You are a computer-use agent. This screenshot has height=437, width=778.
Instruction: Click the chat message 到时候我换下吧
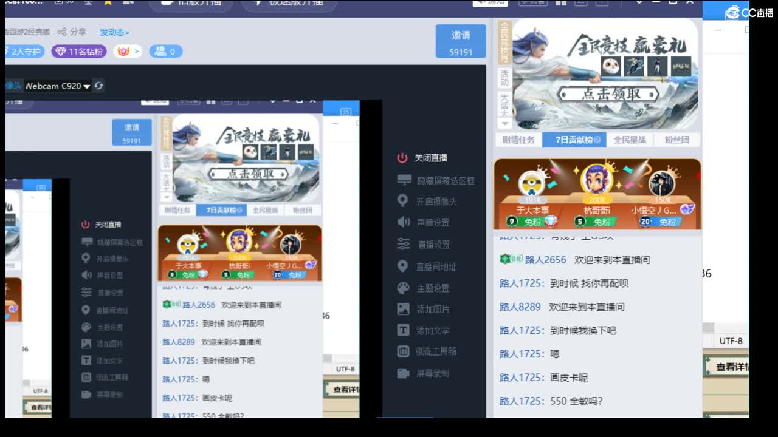point(583,330)
